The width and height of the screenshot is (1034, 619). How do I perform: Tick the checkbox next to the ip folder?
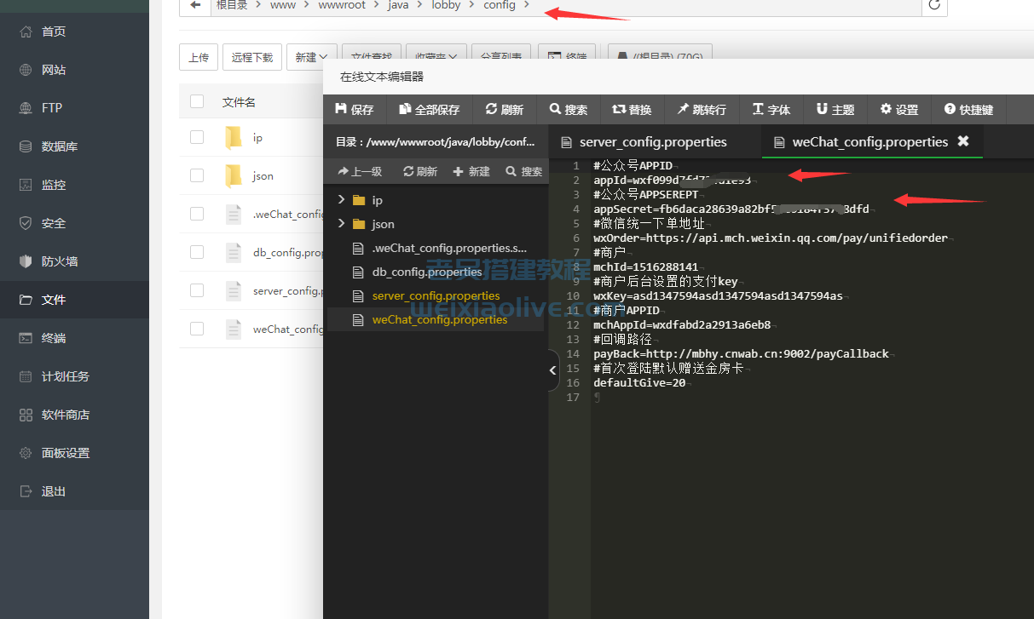[x=197, y=137]
